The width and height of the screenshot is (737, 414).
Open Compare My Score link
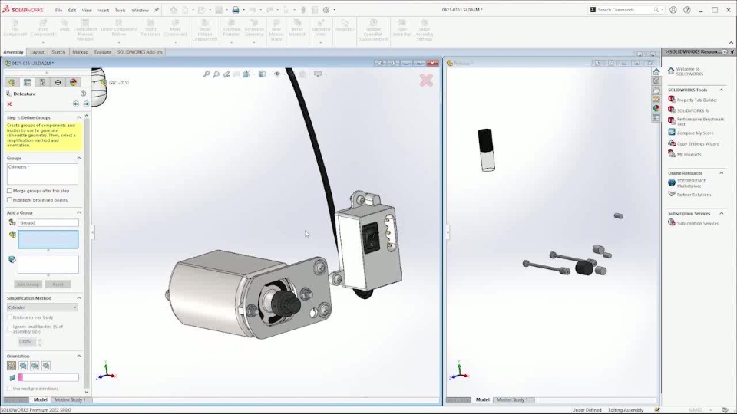(696, 133)
